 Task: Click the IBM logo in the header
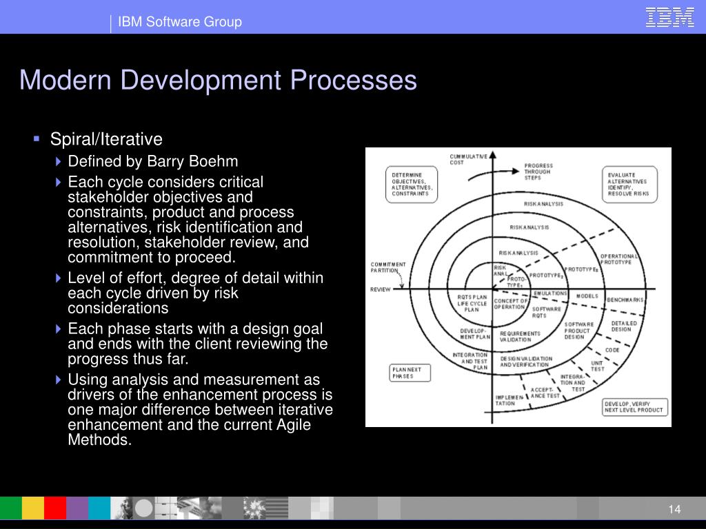(669, 17)
